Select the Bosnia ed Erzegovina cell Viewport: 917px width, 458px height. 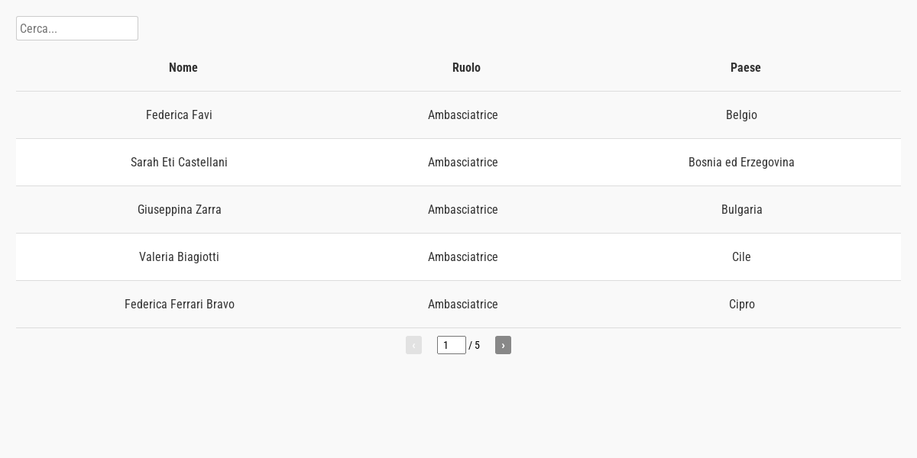pyautogui.click(x=741, y=163)
